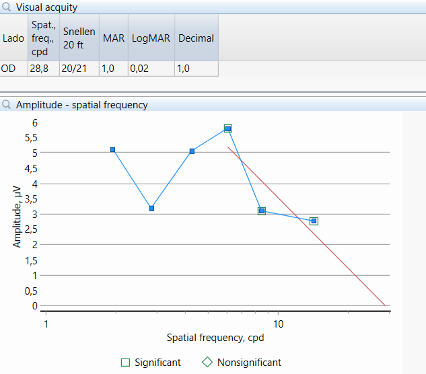Screen dimensions: 426x374
Task: Select the 1,0 Decimal cell
Action: coord(196,69)
